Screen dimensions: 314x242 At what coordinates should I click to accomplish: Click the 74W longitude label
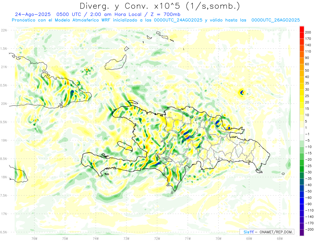tap(96, 238)
